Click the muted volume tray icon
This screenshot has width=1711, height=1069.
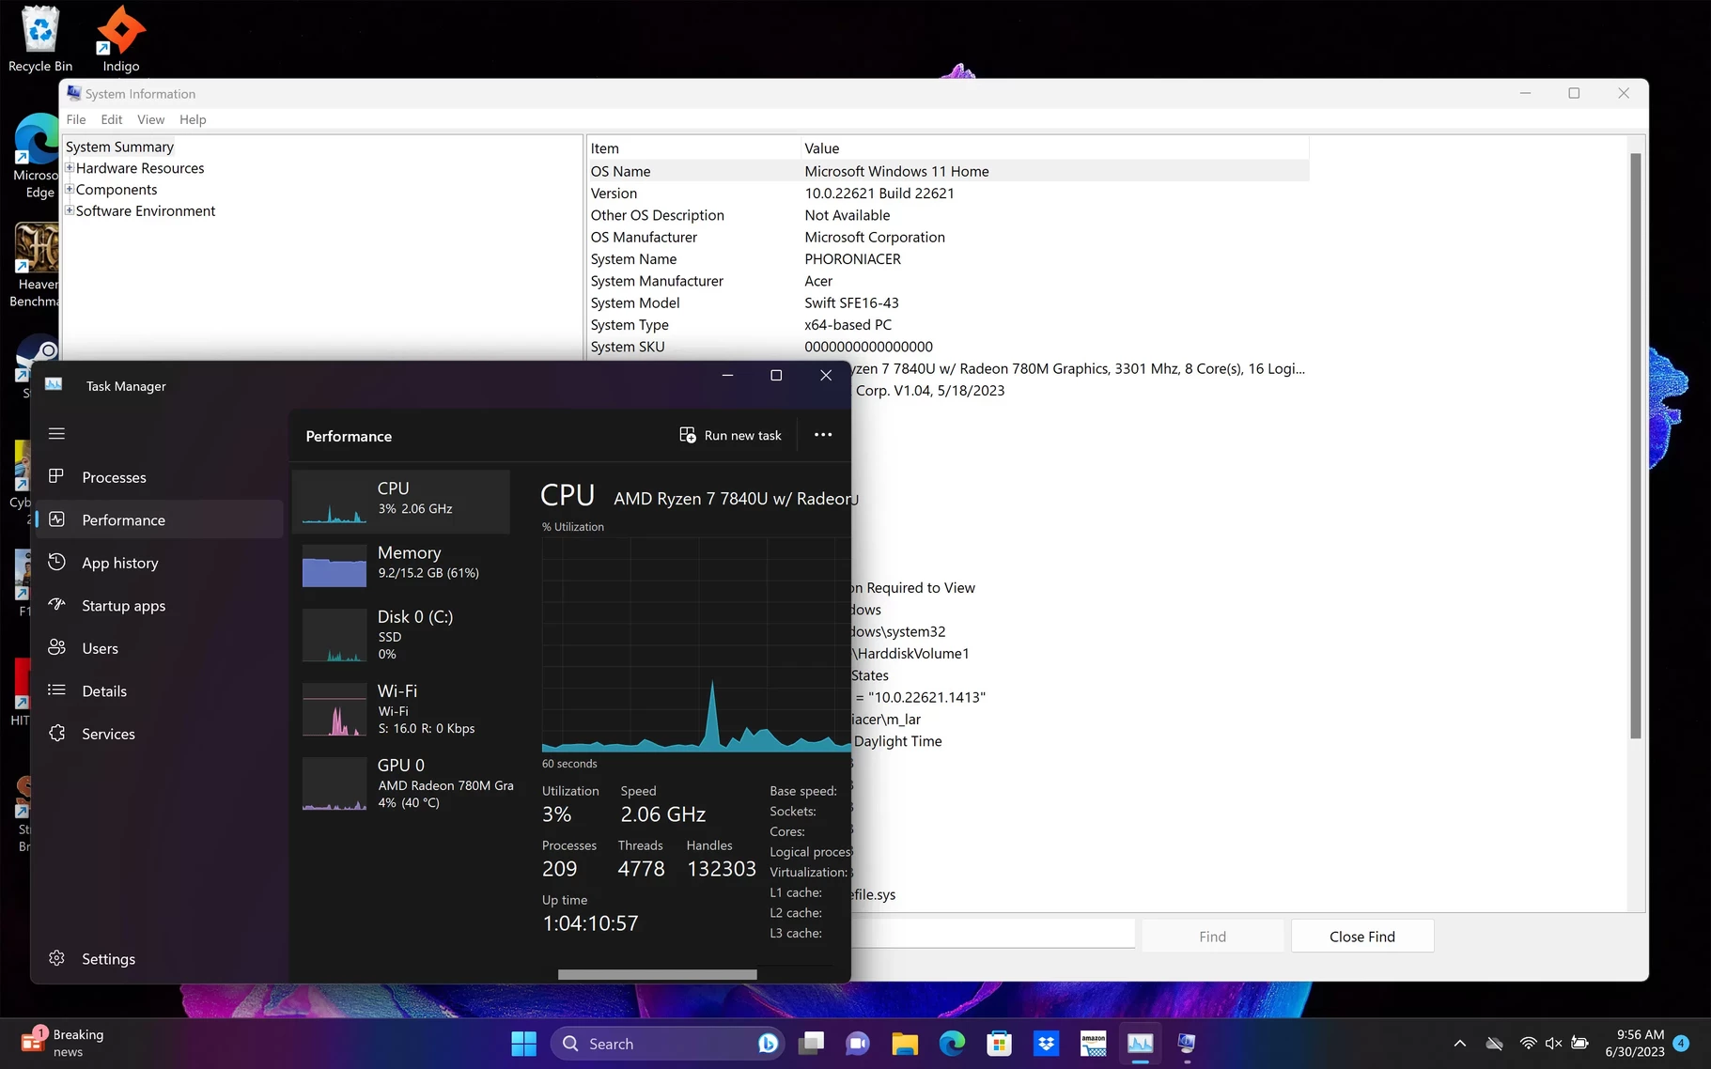pos(1553,1044)
